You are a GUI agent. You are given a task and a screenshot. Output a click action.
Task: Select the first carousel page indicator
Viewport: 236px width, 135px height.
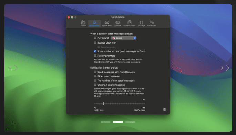tap(105, 122)
